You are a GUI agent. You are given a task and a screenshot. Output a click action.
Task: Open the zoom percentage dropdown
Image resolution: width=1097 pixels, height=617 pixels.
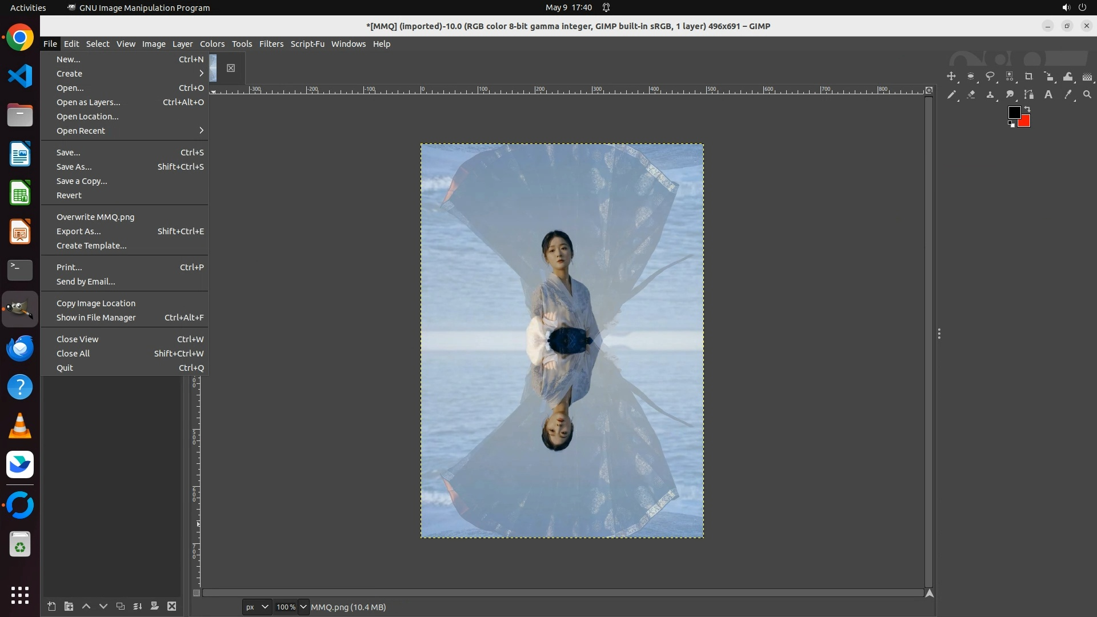click(x=303, y=607)
